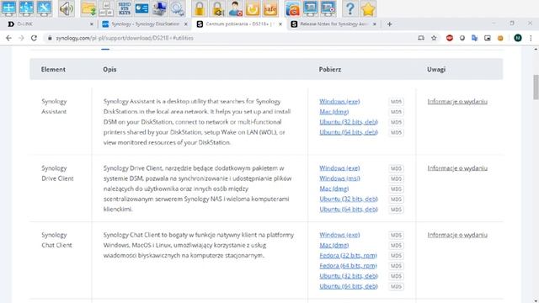Open the orange 'safe' toolbar icon

[270, 8]
